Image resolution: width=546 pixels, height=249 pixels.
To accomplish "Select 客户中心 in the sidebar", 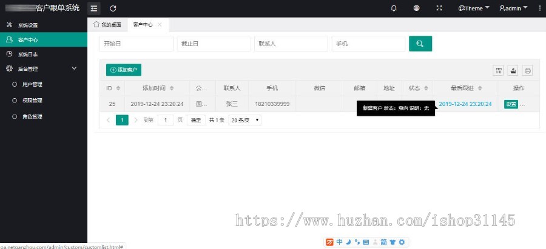I will (x=44, y=39).
